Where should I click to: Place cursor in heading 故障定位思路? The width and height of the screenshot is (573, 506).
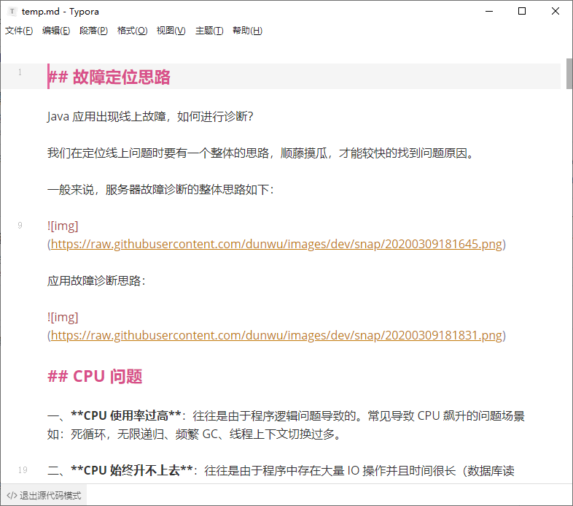coord(121,77)
